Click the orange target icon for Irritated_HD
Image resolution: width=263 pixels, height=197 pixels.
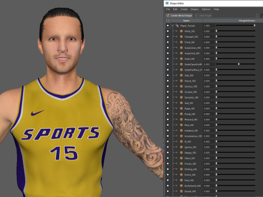pos(181,131)
